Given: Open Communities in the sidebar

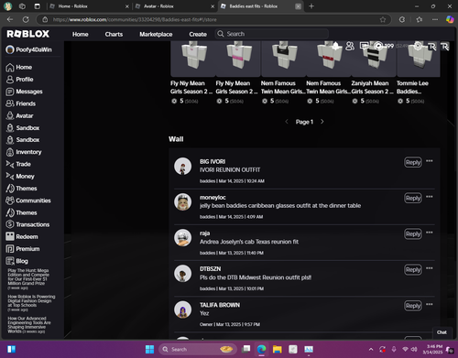Looking at the screenshot, I should (x=28, y=201).
